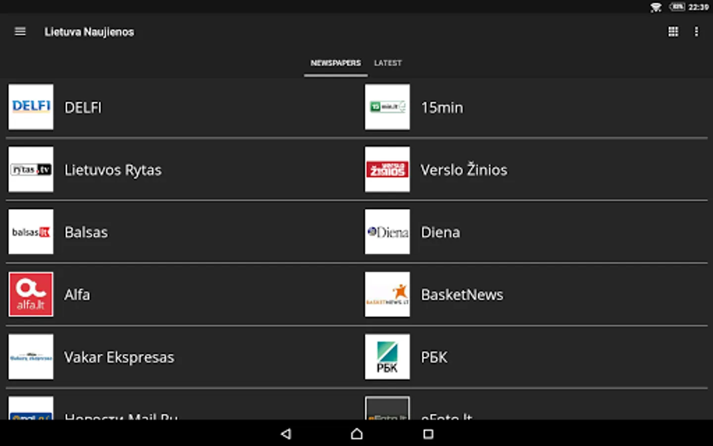This screenshot has height=446, width=713.
Task: Open the 15min newspaper name
Action: click(442, 108)
